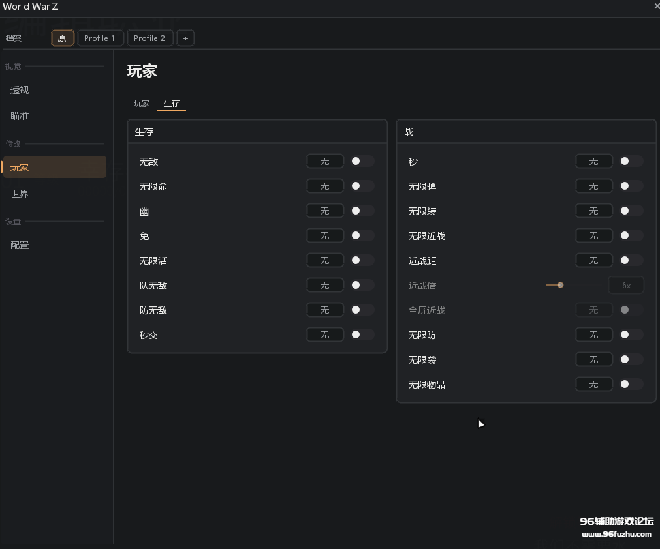
Task: Set hotkey for 无限活
Action: [x=325, y=260]
